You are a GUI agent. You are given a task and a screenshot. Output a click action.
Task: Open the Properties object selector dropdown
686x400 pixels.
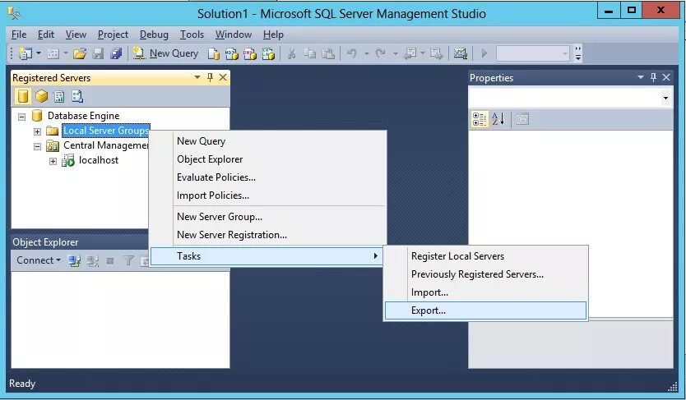[665, 98]
